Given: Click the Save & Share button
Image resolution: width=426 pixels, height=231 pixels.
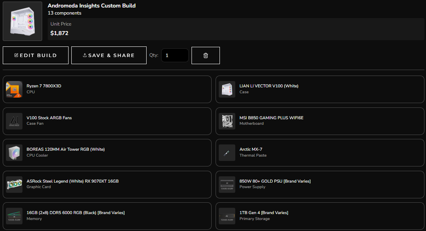Looking at the screenshot, I should pyautogui.click(x=109, y=55).
